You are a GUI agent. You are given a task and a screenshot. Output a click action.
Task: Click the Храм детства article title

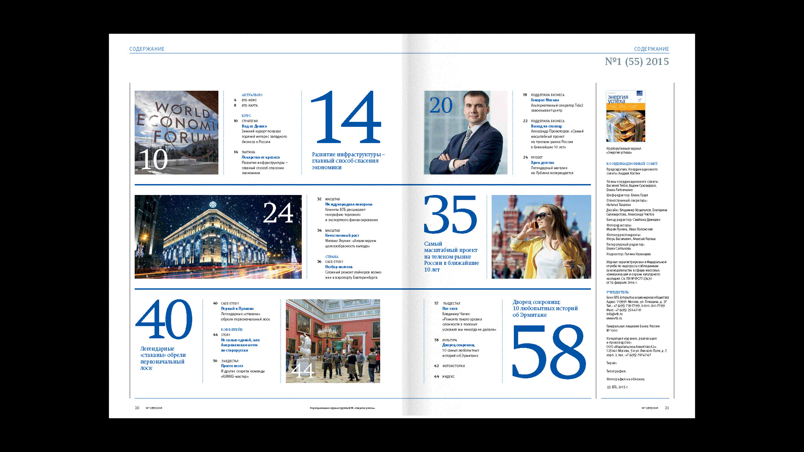542,162
